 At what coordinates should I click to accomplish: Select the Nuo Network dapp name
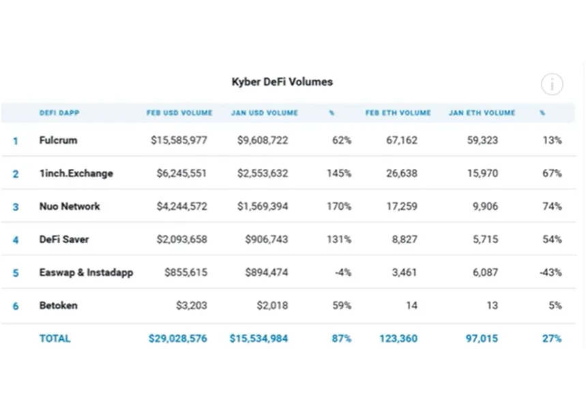70,206
